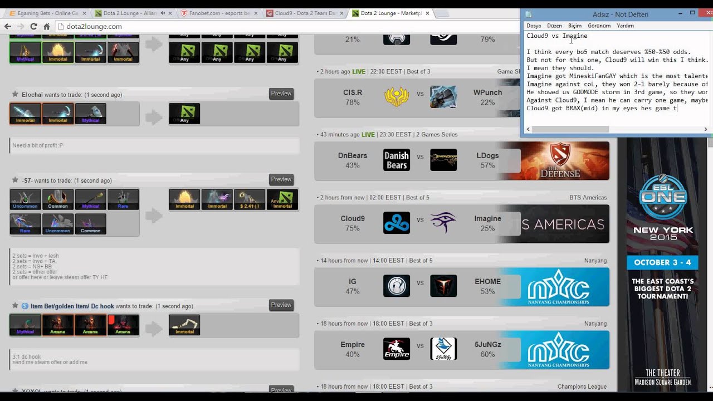Open the browser home page icon
713x401 pixels.
pos(47,26)
